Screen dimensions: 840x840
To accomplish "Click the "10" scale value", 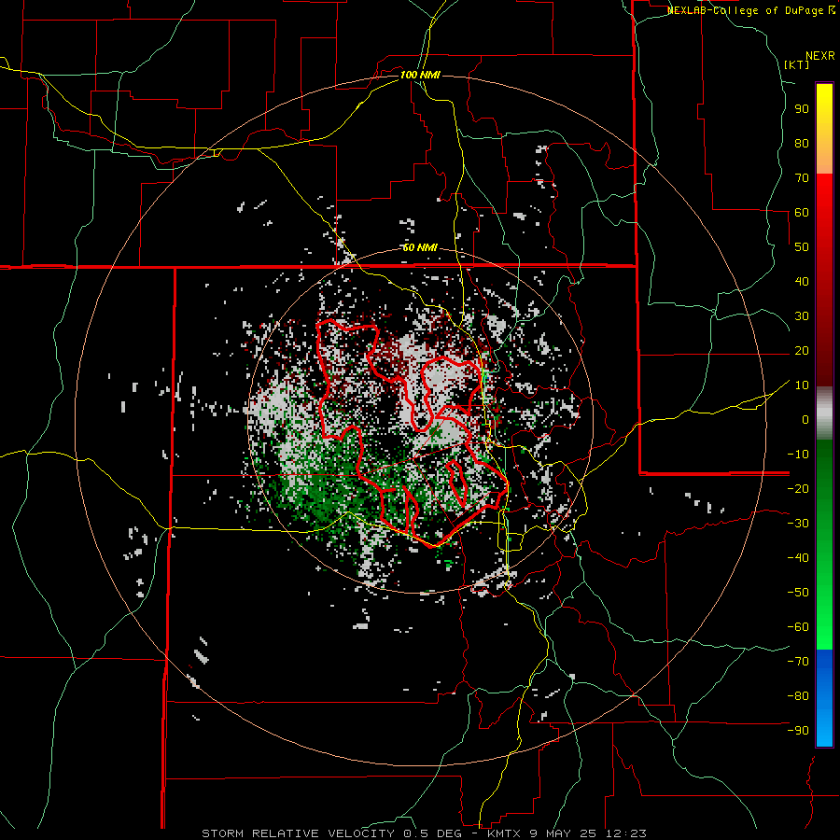I will 802,385.
